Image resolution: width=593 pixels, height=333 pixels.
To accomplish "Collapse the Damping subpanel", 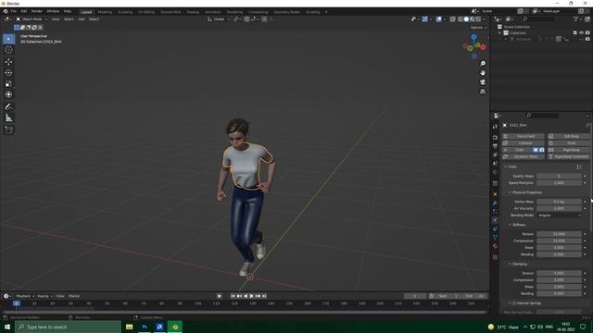I will point(510,264).
